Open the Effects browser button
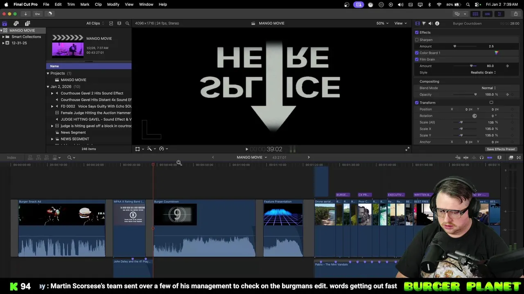The image size is (524, 294). 511,158
